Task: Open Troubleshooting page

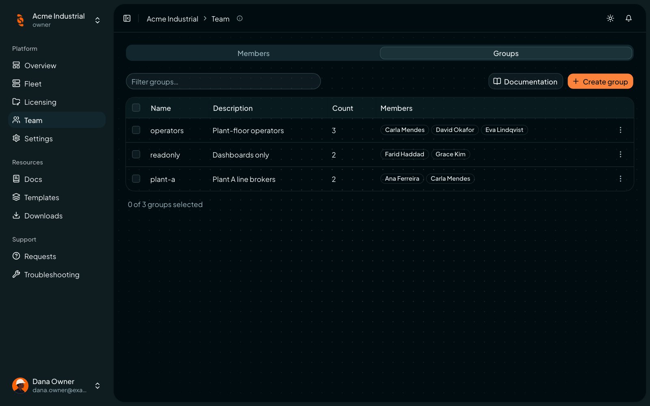Action: coord(57,274)
